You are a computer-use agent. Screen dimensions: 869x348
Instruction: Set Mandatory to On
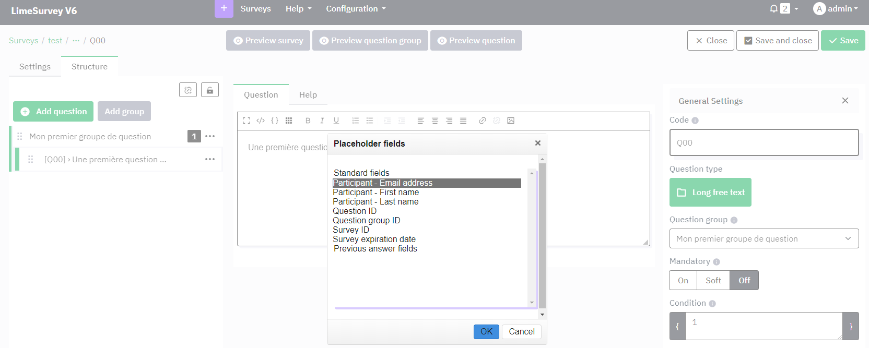click(x=683, y=281)
